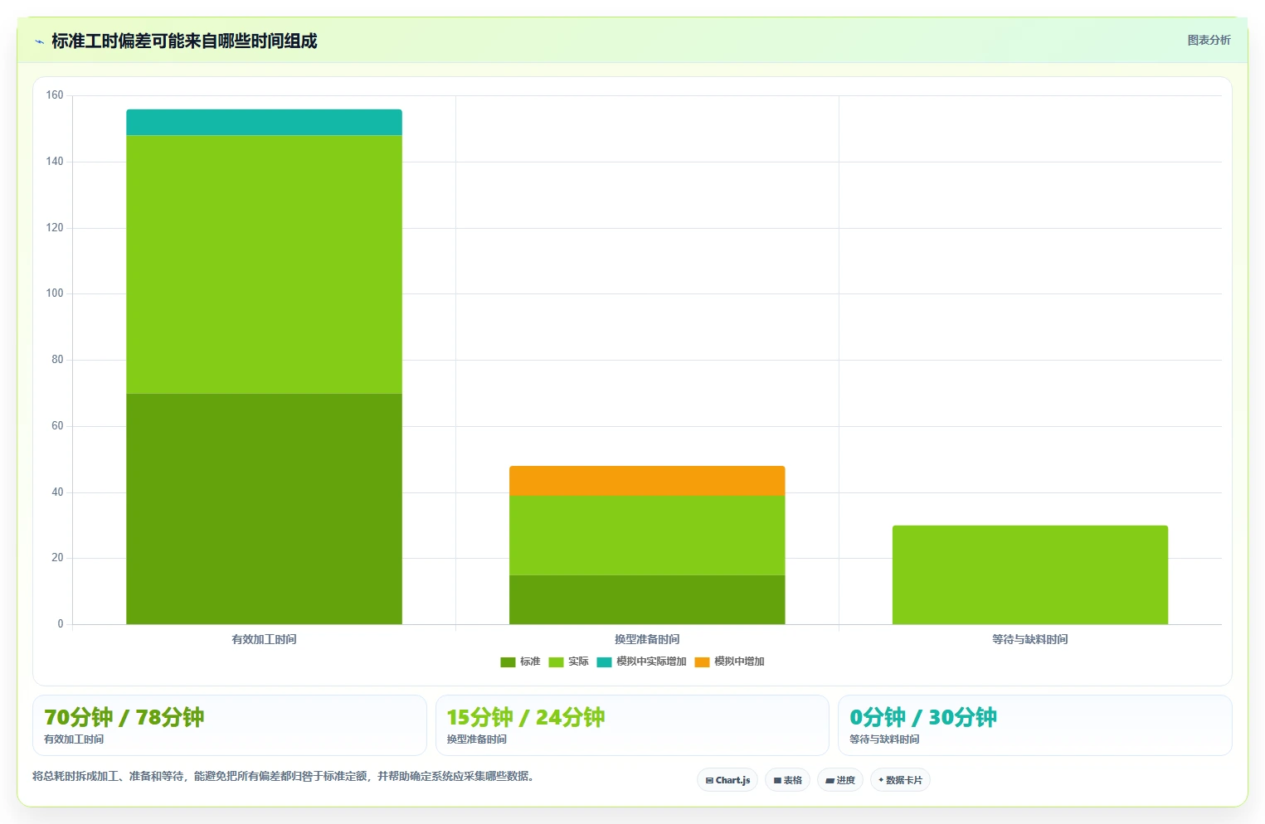Click the 40 y-axis tick label
This screenshot has height=824, width=1265.
57,492
